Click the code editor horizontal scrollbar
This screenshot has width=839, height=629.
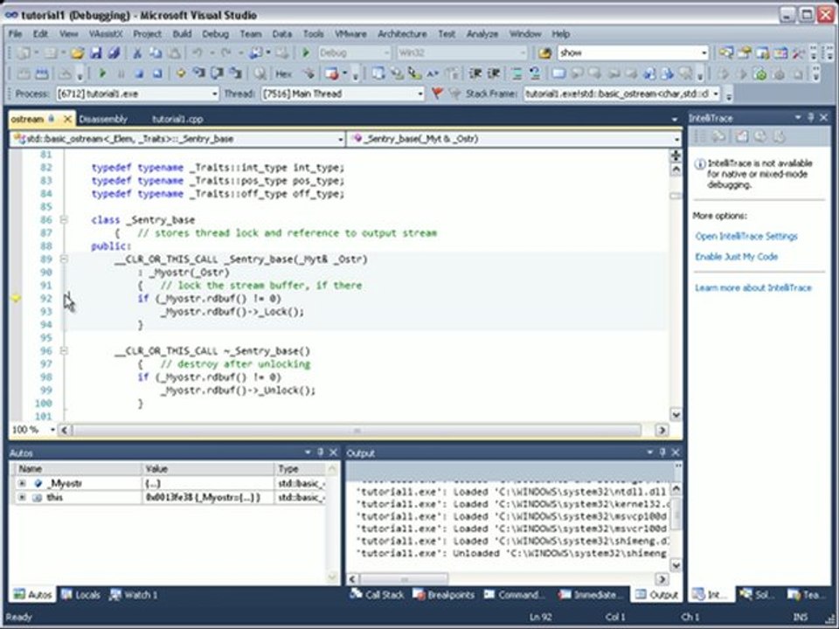357,430
